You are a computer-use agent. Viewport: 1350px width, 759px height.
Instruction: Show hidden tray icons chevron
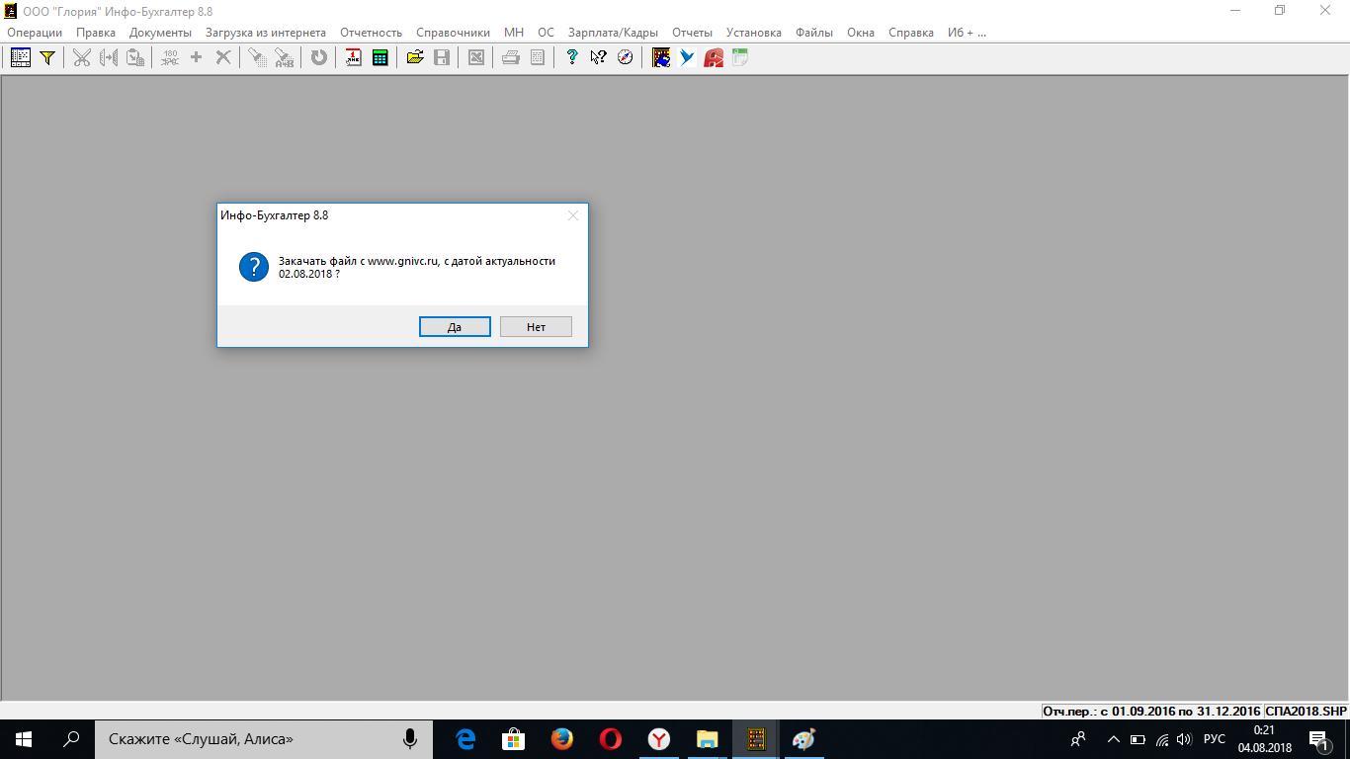1114,739
